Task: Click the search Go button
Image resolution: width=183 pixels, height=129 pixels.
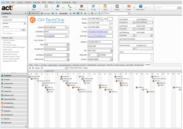Action: [179, 8]
